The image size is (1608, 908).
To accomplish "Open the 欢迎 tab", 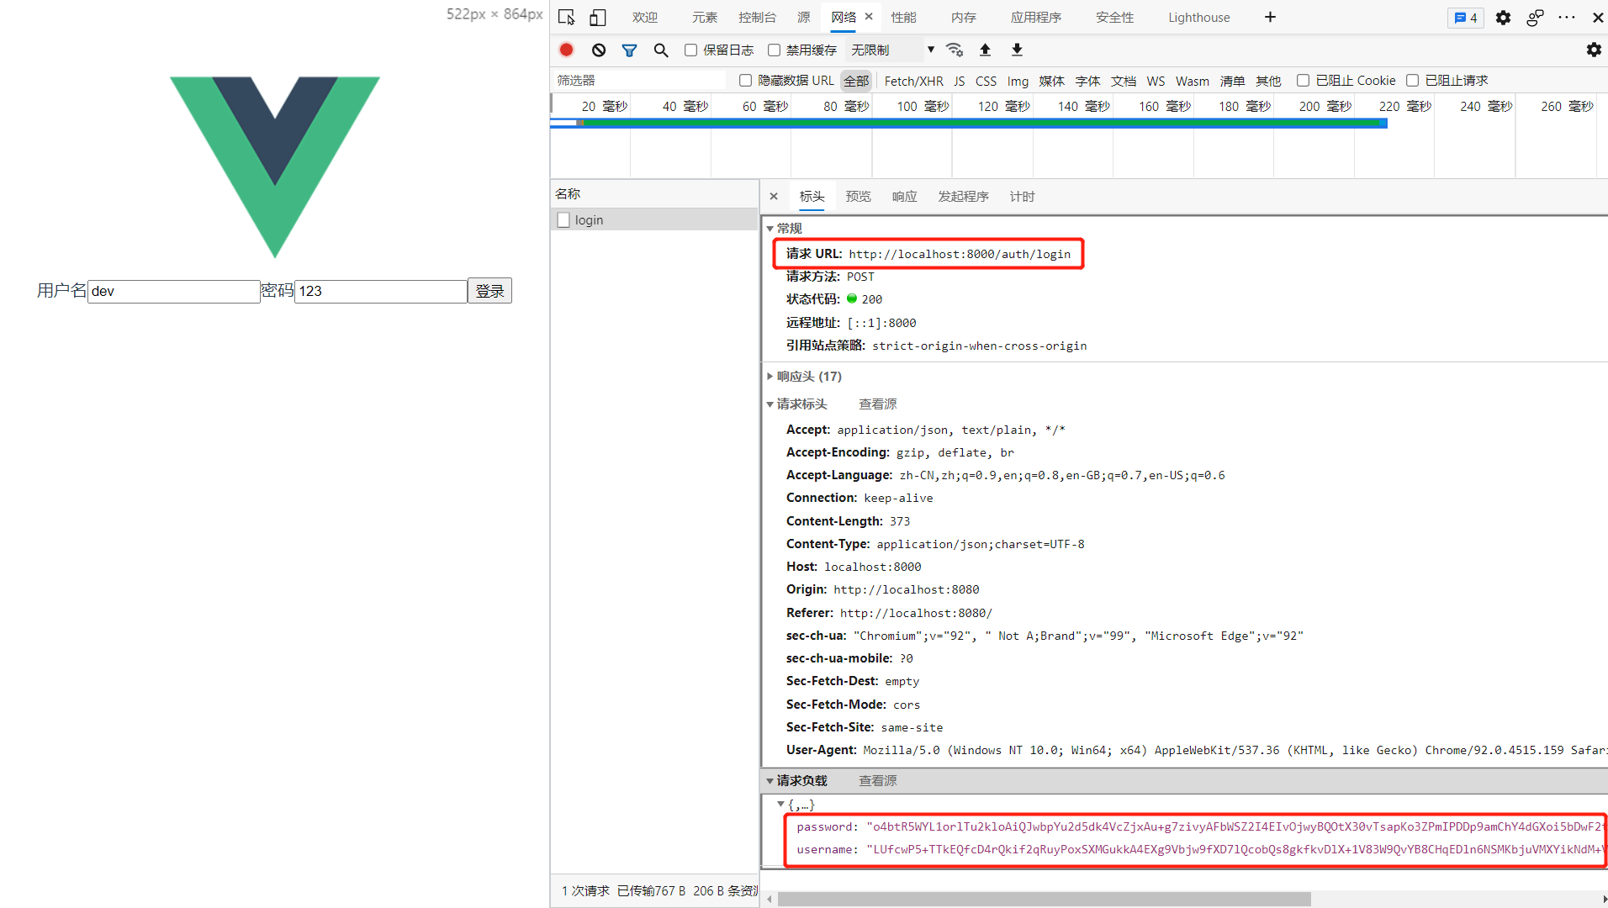I will click(x=645, y=17).
